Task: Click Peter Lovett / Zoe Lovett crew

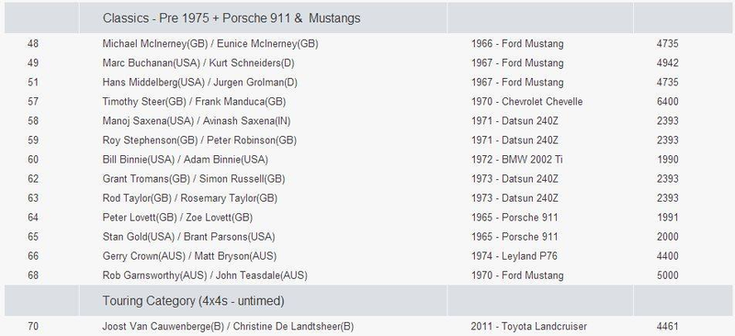Action: coord(177,218)
